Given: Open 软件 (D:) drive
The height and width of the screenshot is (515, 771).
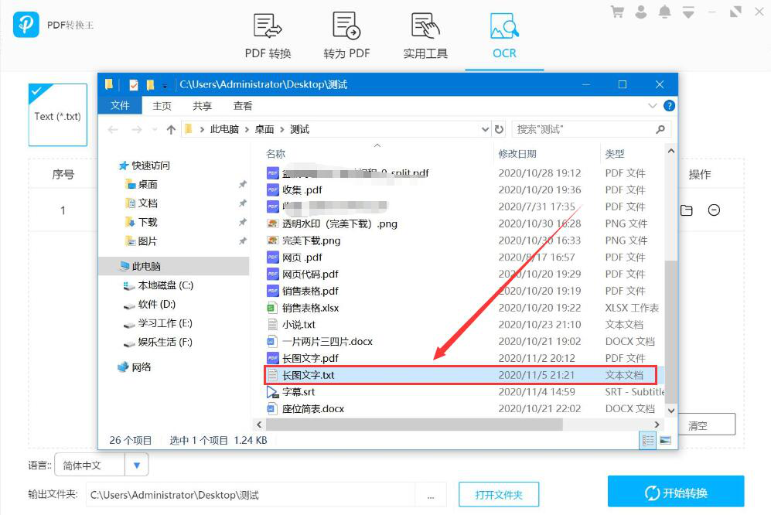Looking at the screenshot, I should point(149,304).
